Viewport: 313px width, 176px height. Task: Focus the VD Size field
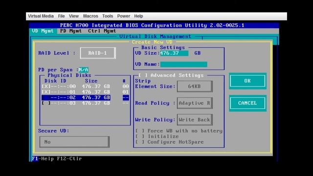(174, 53)
